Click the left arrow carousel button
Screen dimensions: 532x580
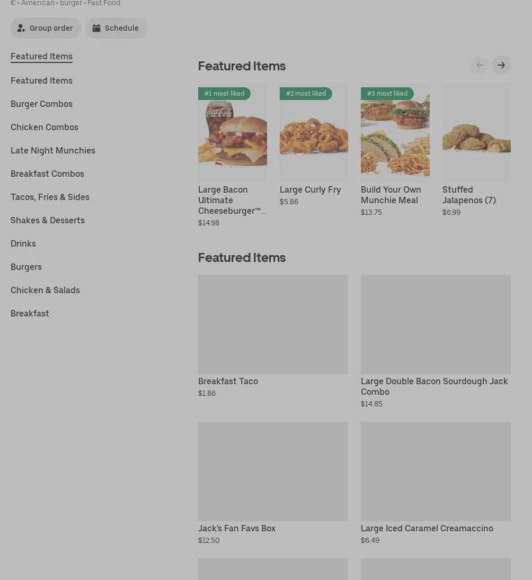[480, 65]
